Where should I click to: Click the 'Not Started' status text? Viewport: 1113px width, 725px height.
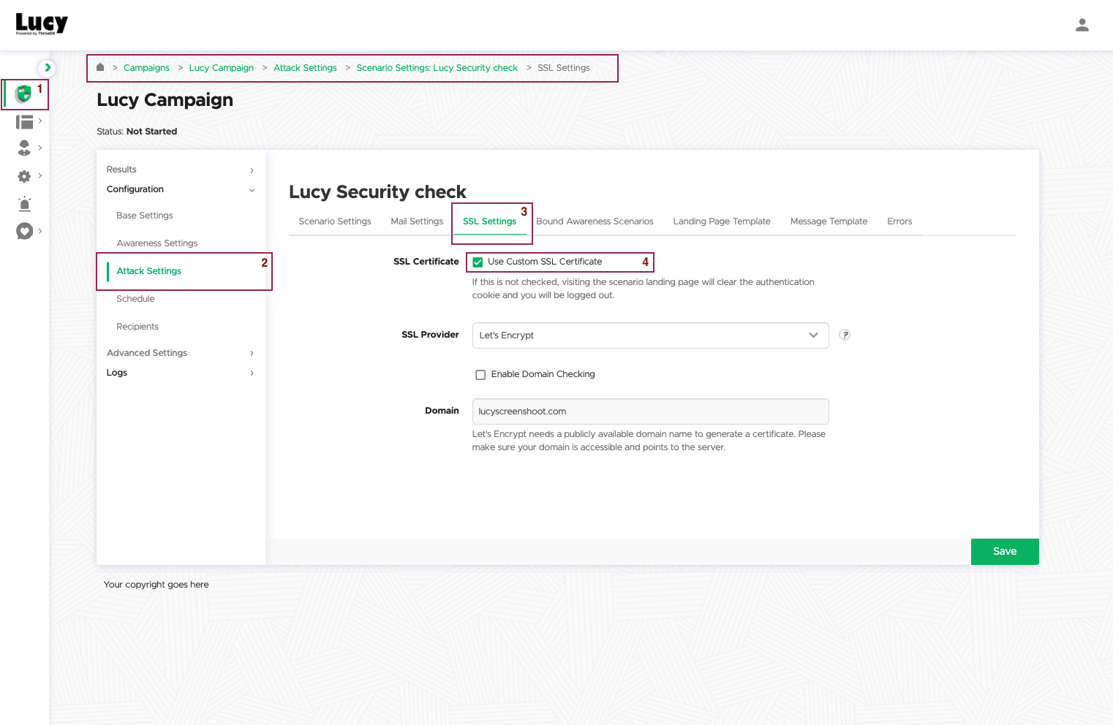[x=151, y=132]
